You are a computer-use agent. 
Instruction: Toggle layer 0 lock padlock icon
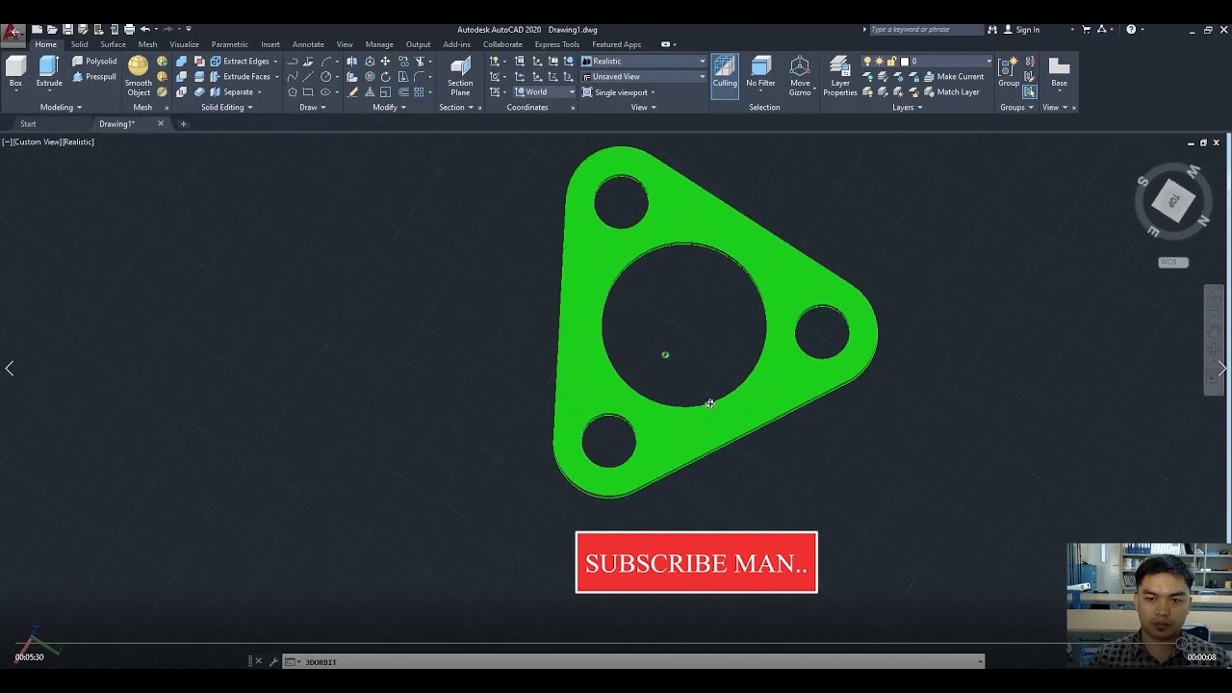(890, 61)
